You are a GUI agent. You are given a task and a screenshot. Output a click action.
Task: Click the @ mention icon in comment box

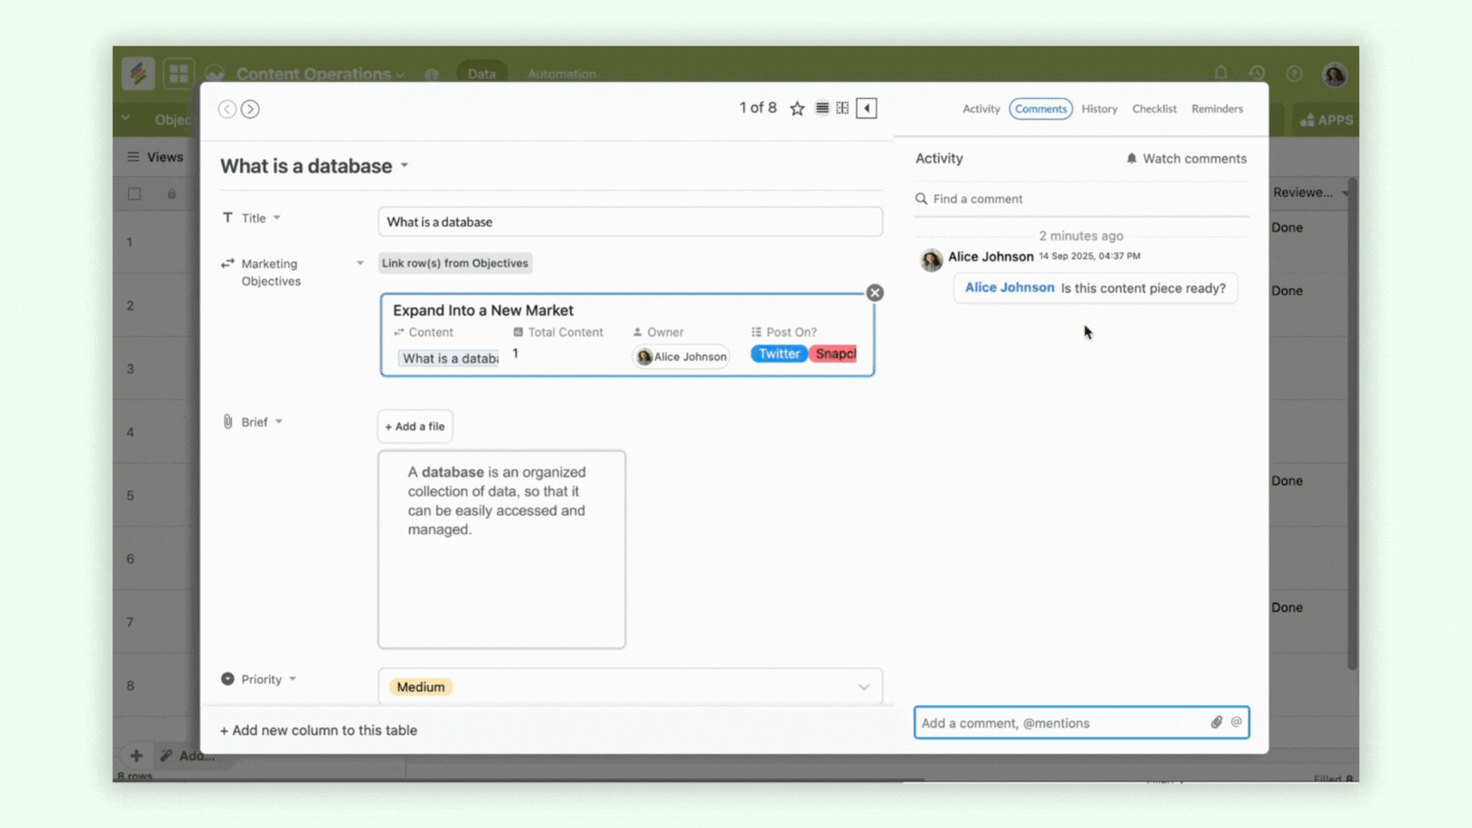point(1236,723)
